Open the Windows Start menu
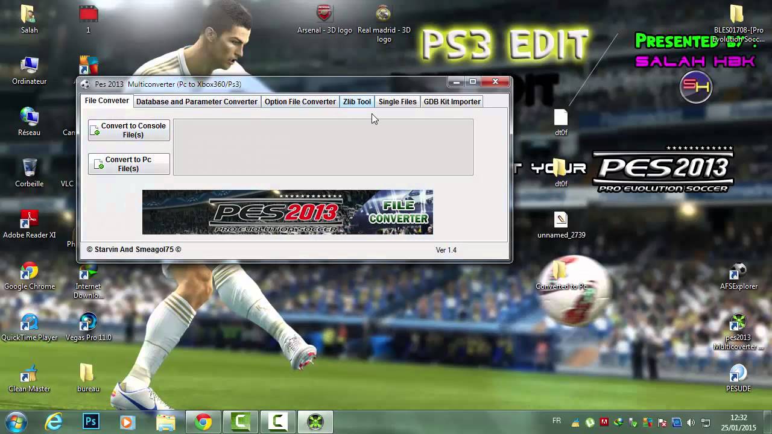 [16, 422]
